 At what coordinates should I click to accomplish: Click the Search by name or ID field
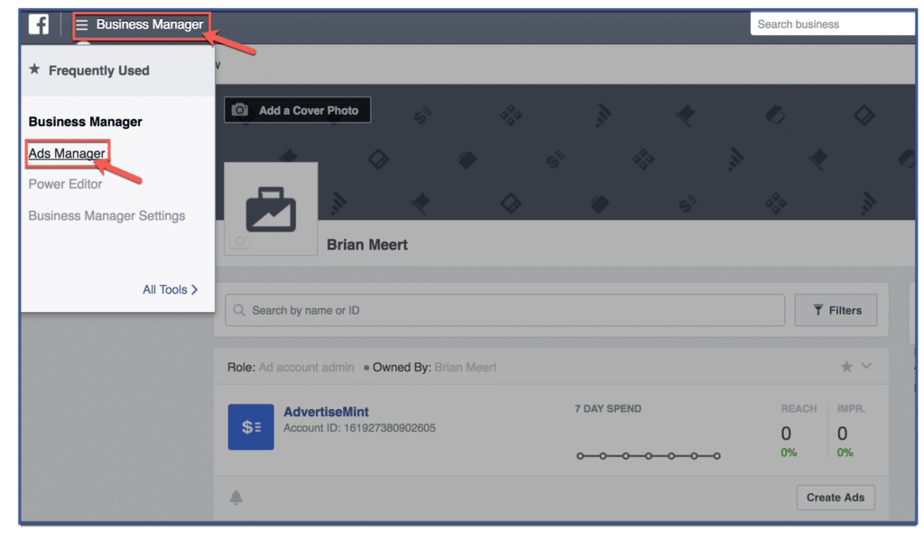point(505,310)
